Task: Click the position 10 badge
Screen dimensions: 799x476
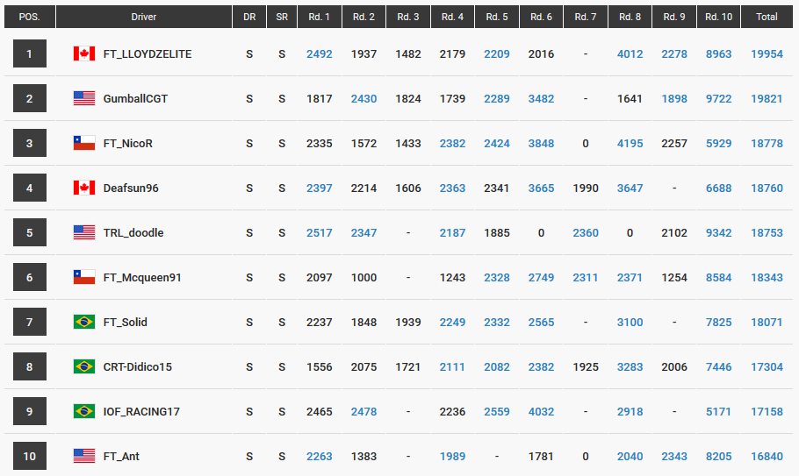Action: pyautogui.click(x=30, y=456)
